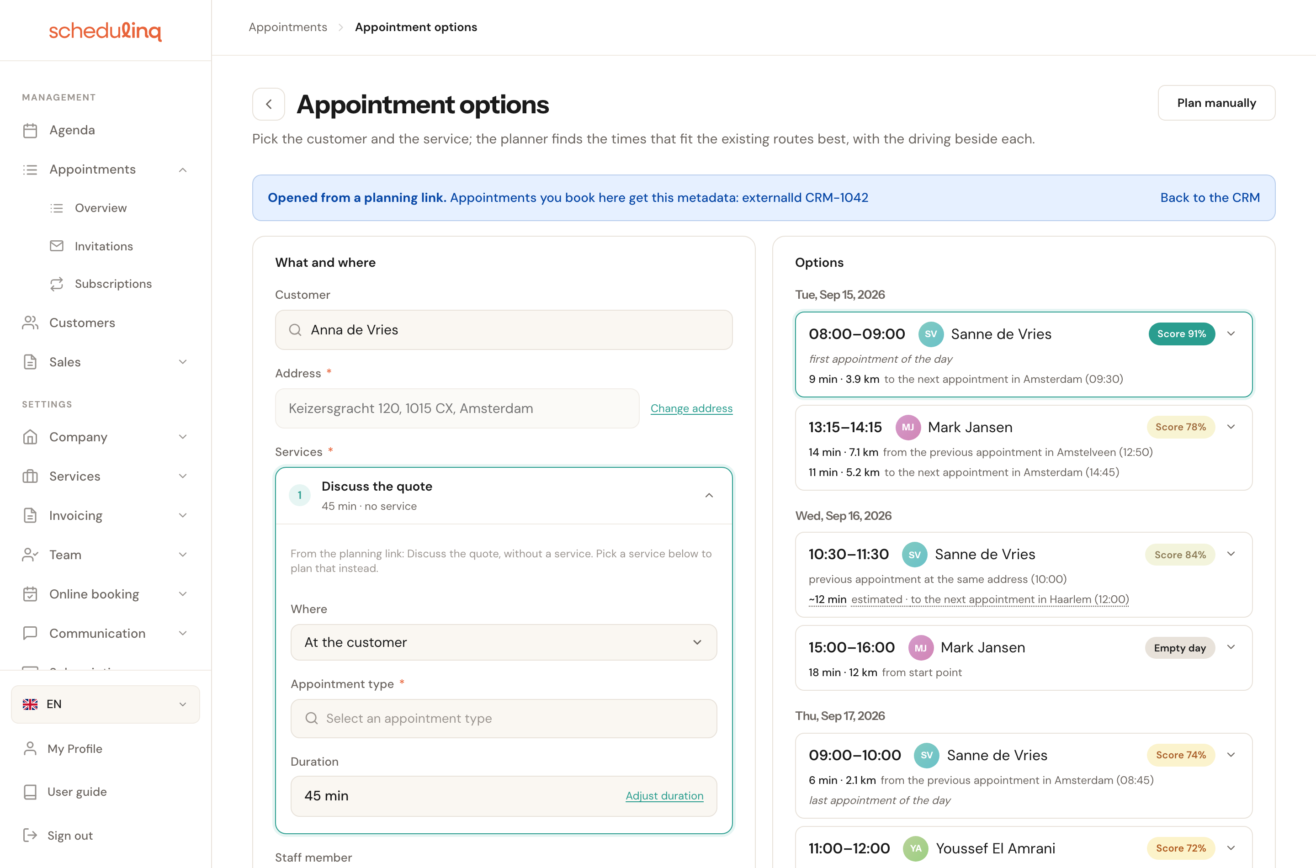The image size is (1316, 868).
Task: Expand the 08:00–09:00 Sanne de Vries option
Action: (1231, 334)
